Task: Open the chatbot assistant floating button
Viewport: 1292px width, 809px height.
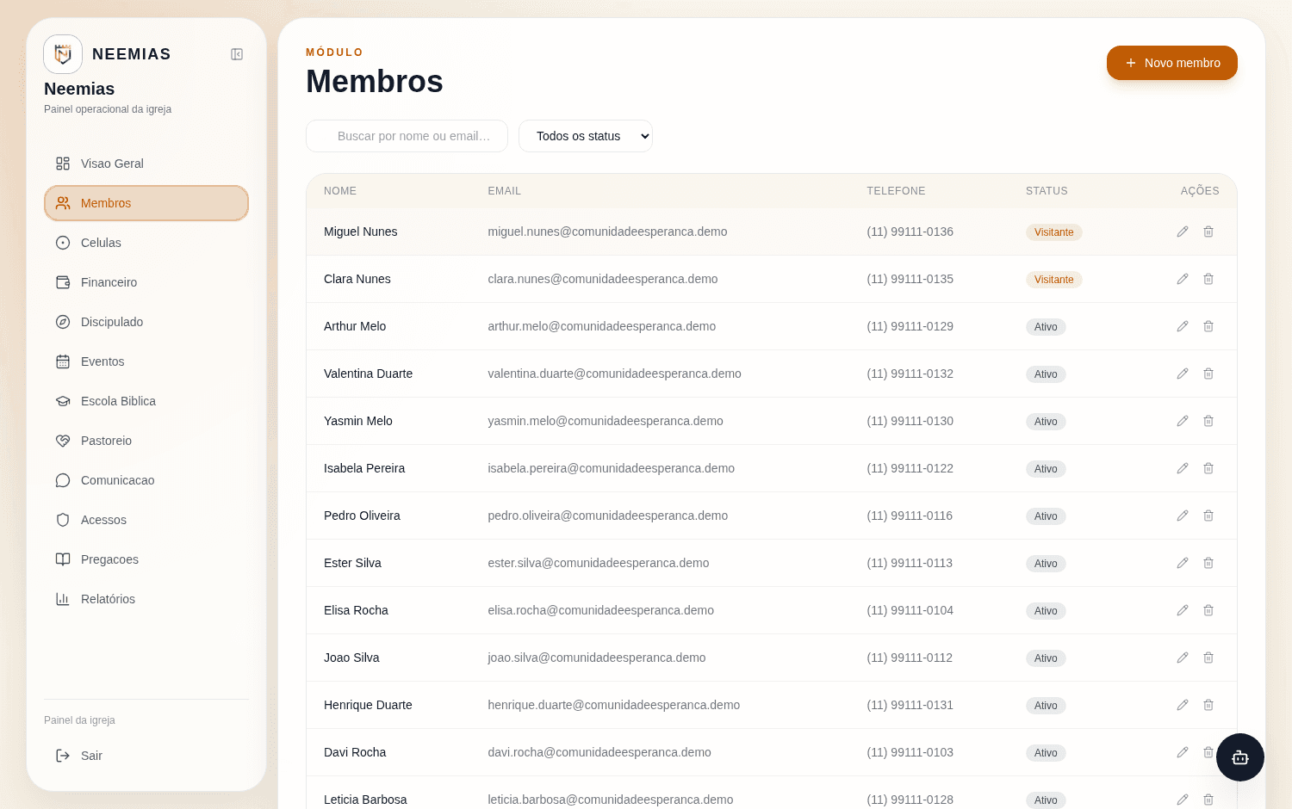Action: point(1239,757)
